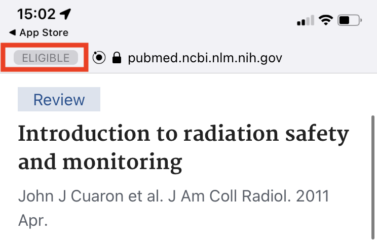Tap the ELIGIBLE badge in address bar
Image resolution: width=377 pixels, height=242 pixels.
click(46, 58)
